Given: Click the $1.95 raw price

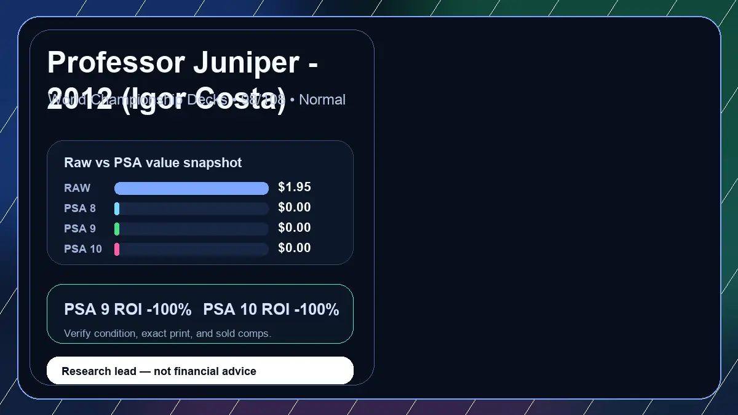Looking at the screenshot, I should (295, 188).
